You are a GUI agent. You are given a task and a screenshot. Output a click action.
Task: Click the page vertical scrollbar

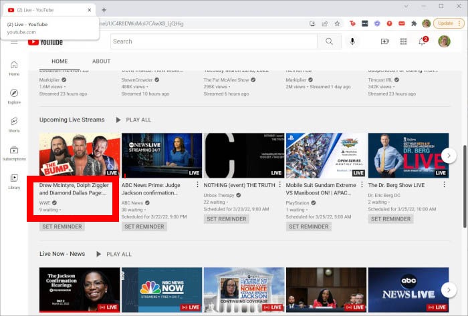(465, 186)
